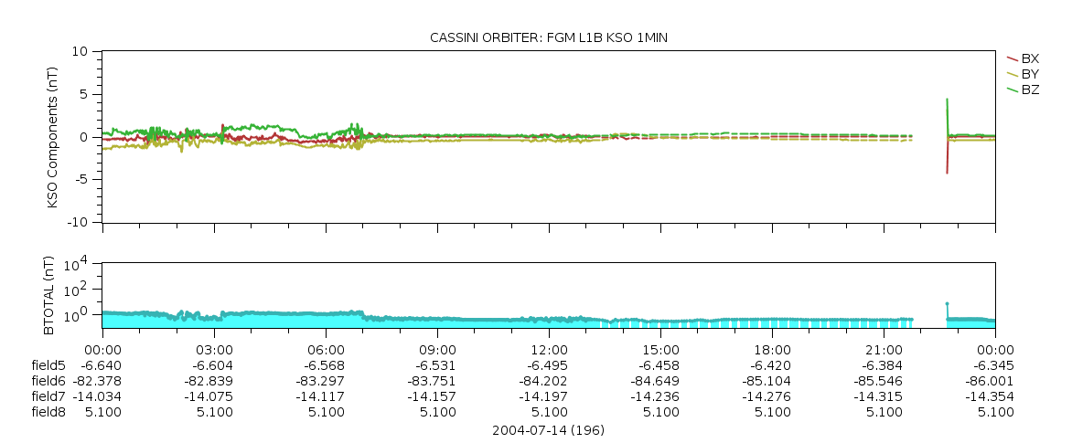The height and width of the screenshot is (443, 1072).
Task: Click the red BX legend line swatch
Action: pyautogui.click(x=1012, y=59)
